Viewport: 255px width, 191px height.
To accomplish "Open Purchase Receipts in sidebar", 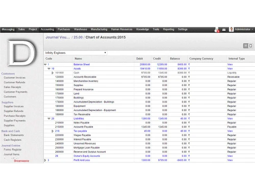I will 15,116.
